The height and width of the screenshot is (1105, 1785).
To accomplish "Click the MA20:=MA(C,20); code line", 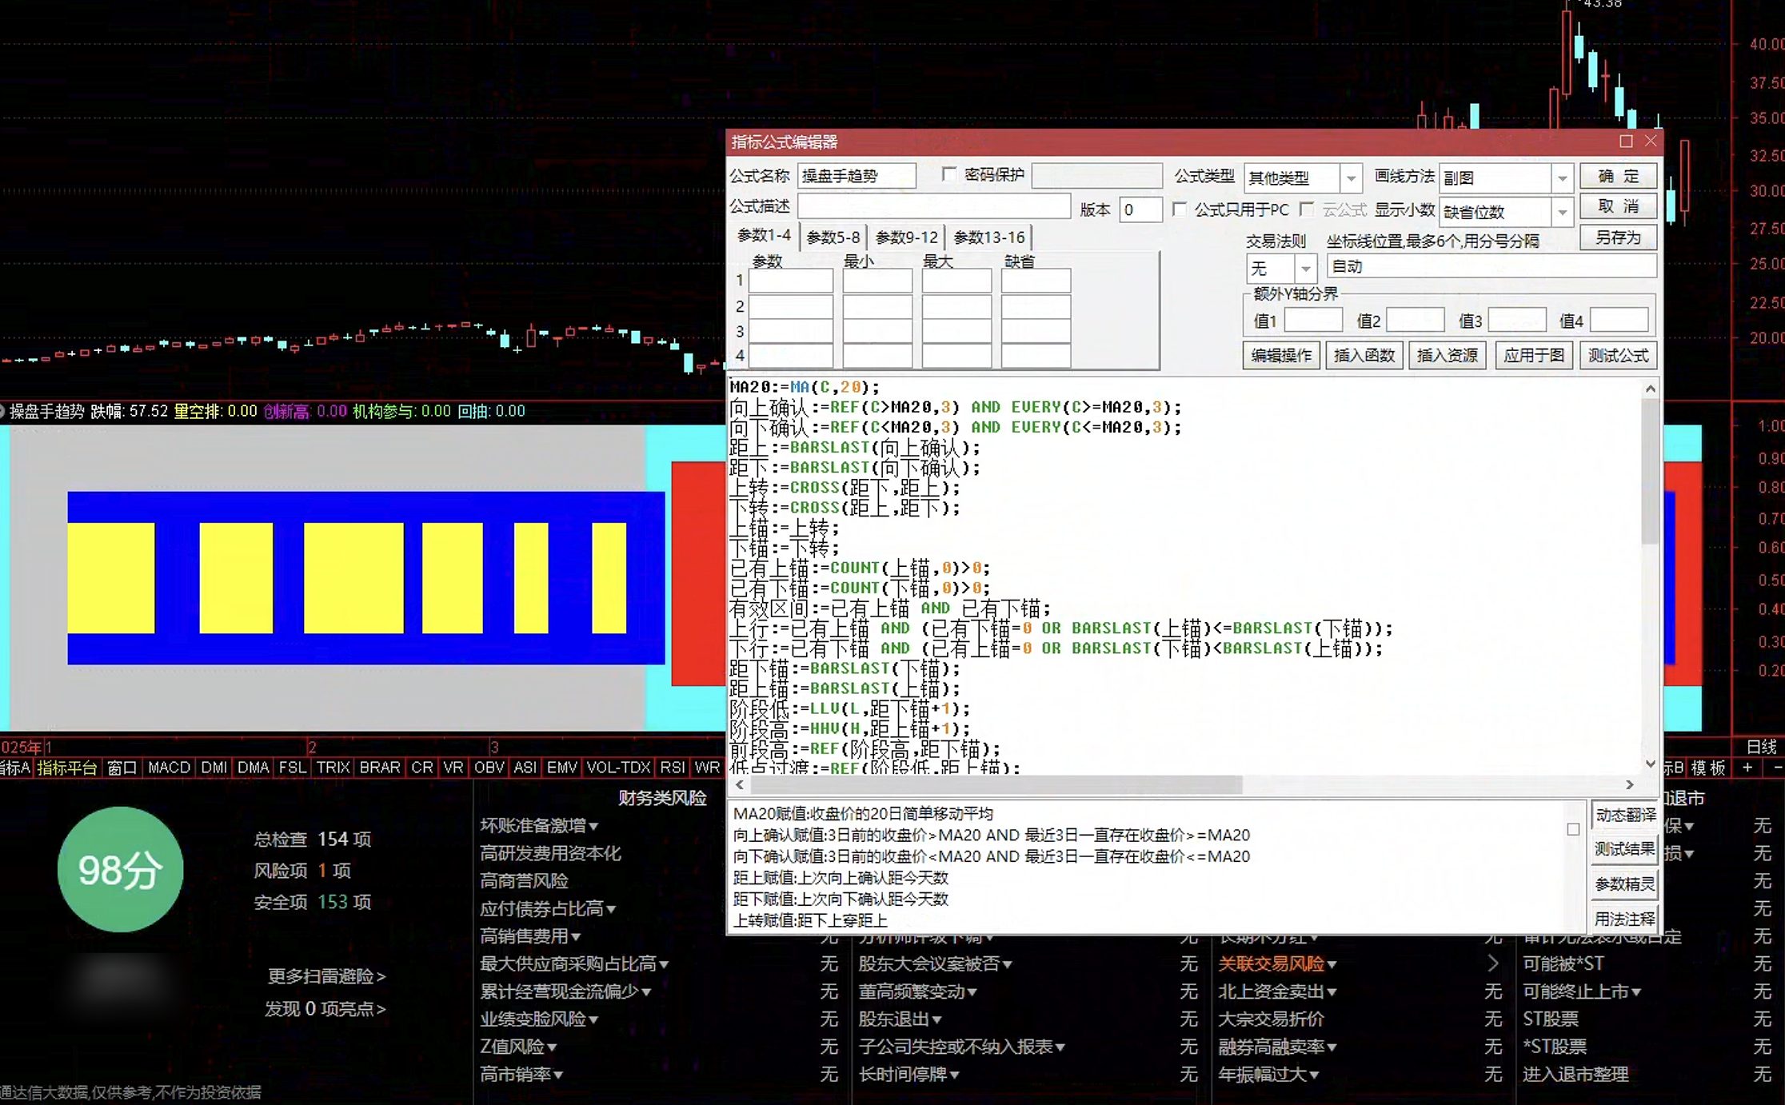I will (805, 387).
